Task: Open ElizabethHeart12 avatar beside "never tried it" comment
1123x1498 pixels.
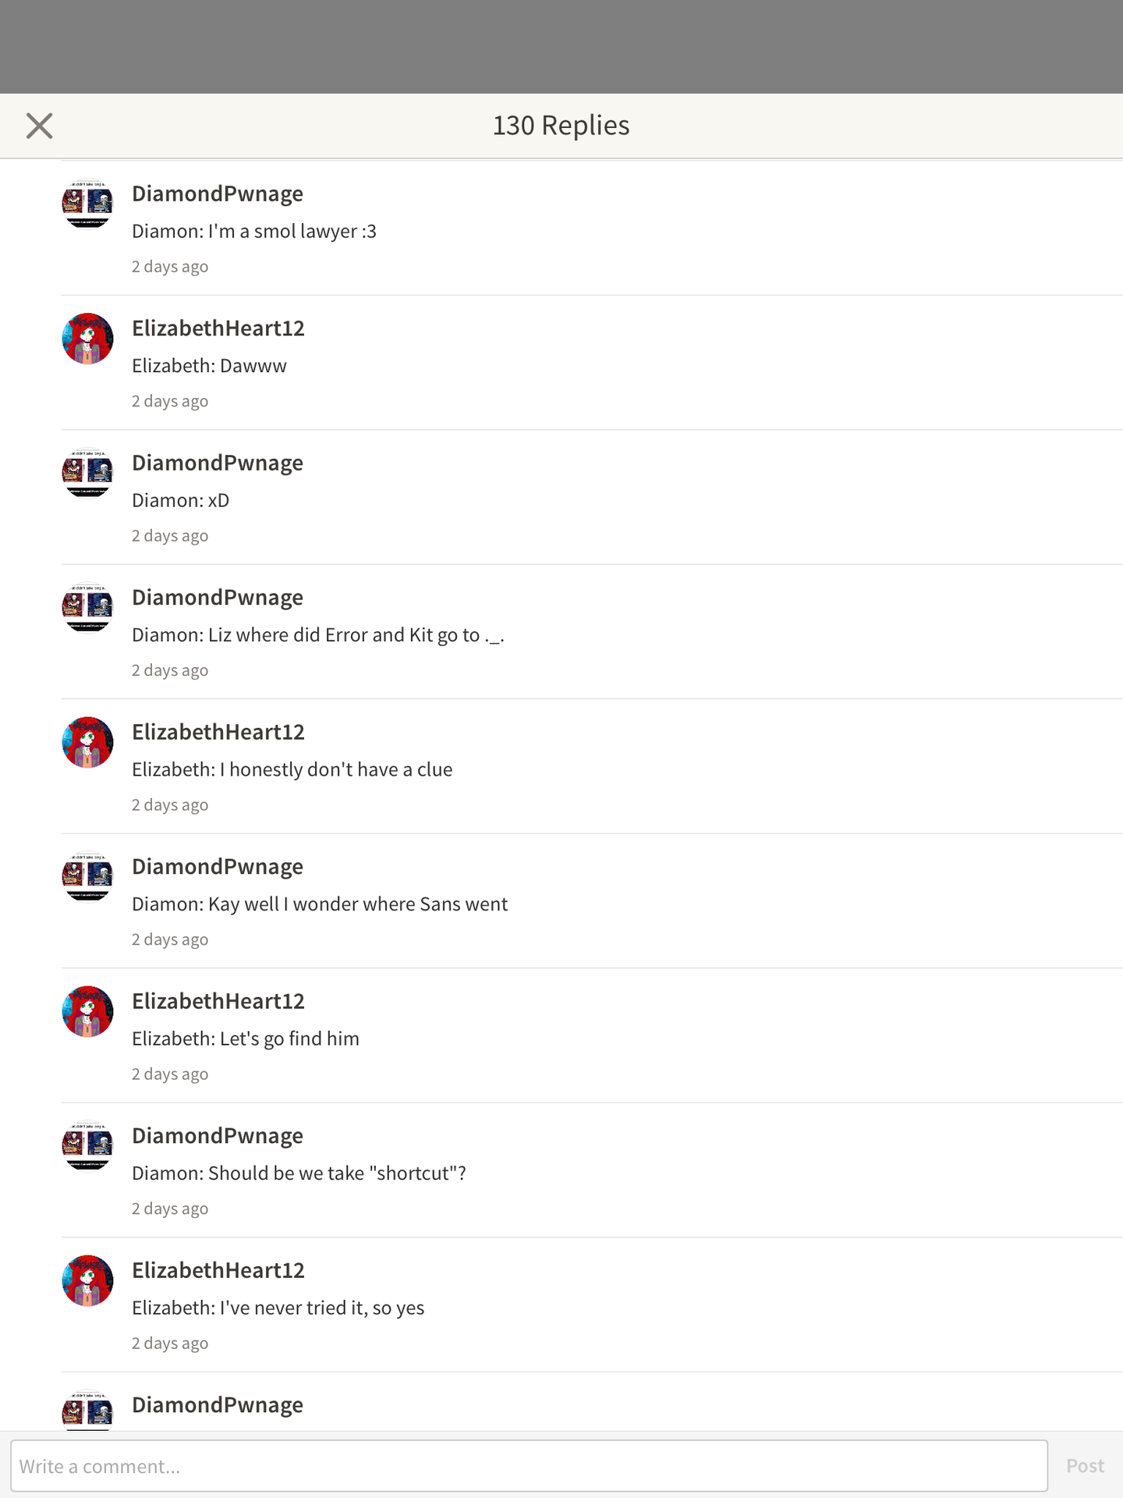Action: click(87, 1281)
